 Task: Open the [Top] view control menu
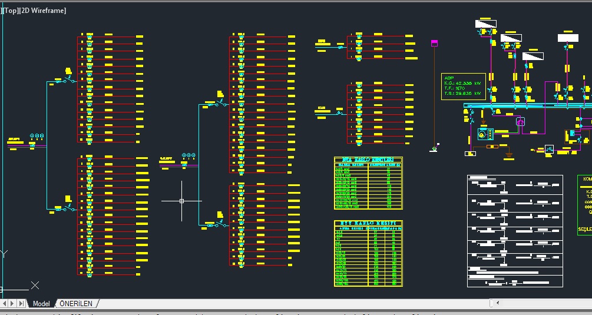[x=9, y=11]
